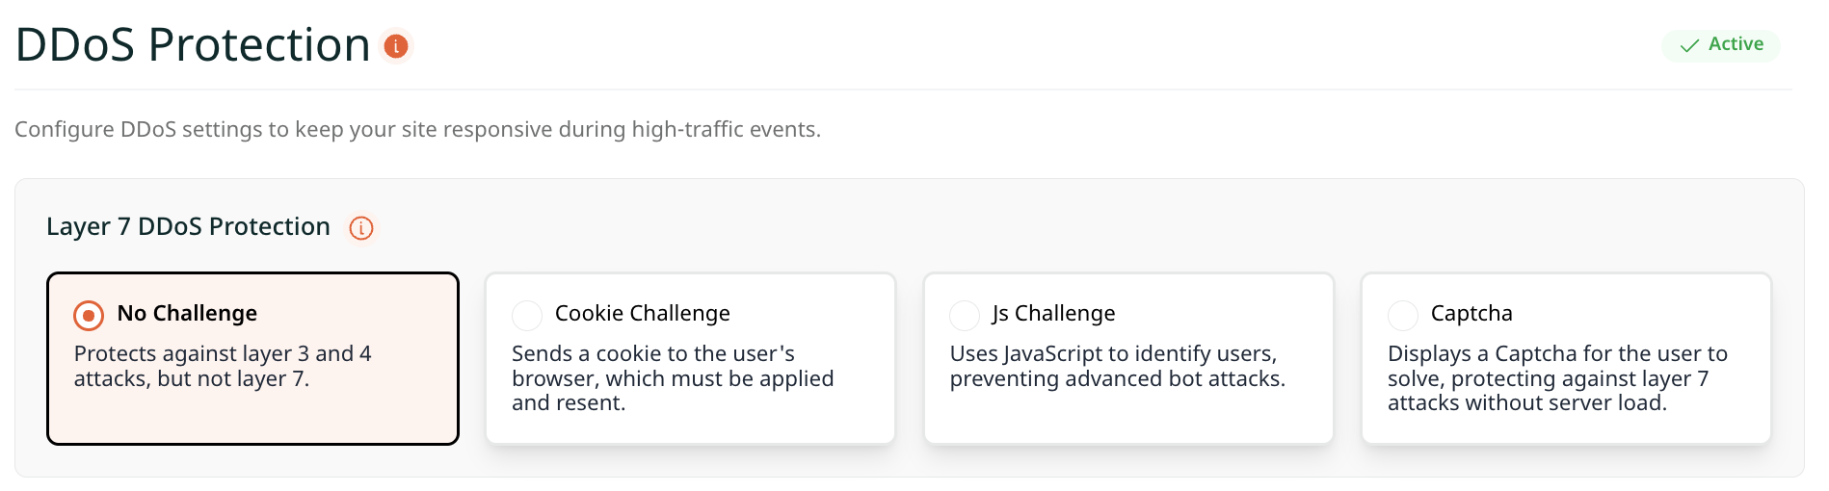Click the Layer 7 DDoS Protection section heading
This screenshot has height=491, width=1829.
[x=188, y=227]
